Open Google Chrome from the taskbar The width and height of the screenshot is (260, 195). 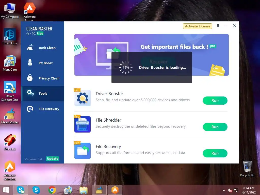point(52,190)
